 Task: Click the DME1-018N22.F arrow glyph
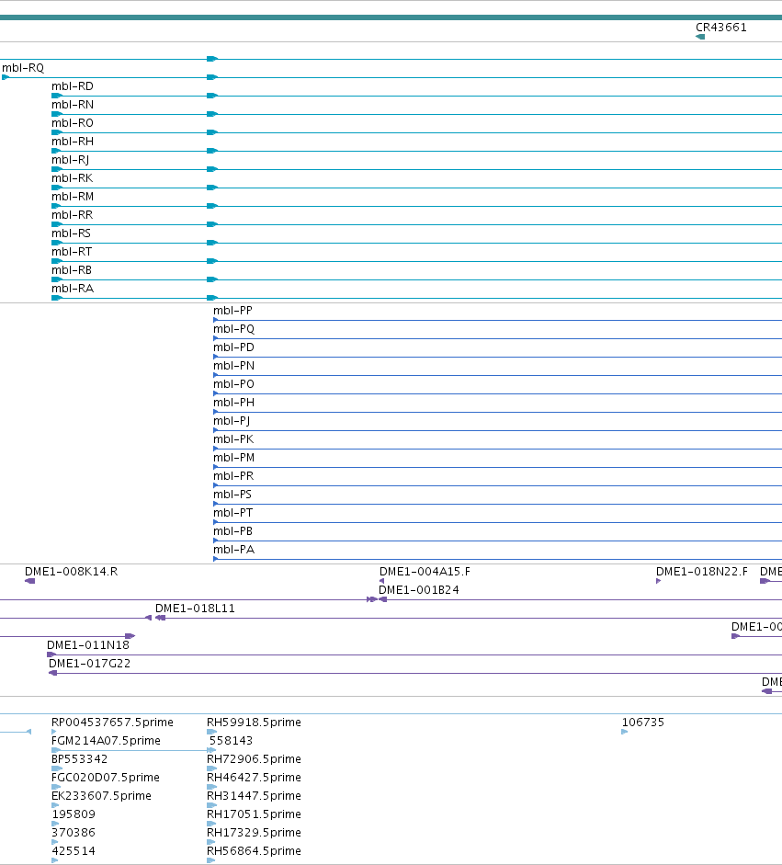659,581
